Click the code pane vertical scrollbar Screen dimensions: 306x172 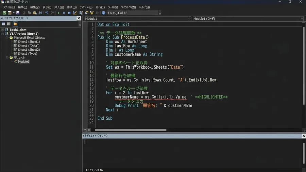coord(304,66)
